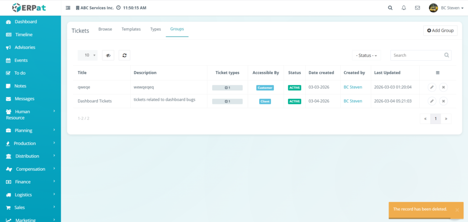This screenshot has width=468, height=222.
Task: Delete the Dashboard Tickets group
Action: click(443, 101)
